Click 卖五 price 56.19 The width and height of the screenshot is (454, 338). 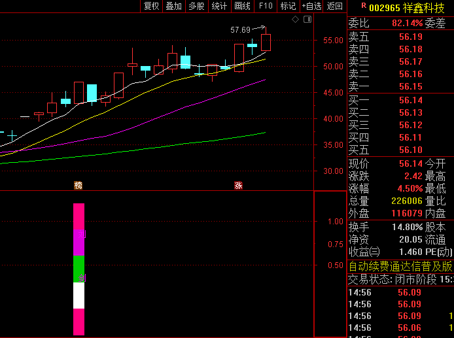(411, 37)
